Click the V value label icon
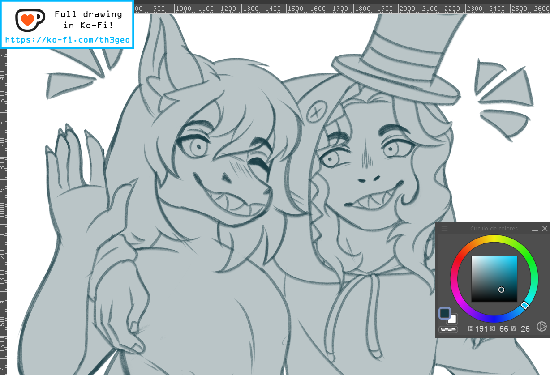This screenshot has width=550, height=375. tap(513, 328)
